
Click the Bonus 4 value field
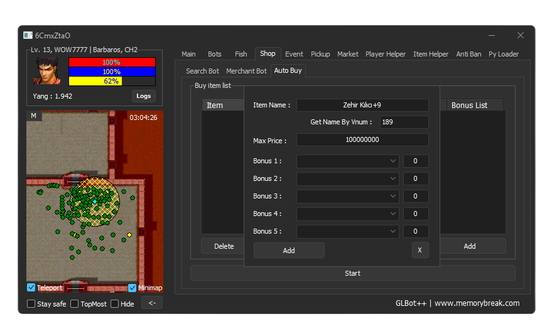(416, 214)
